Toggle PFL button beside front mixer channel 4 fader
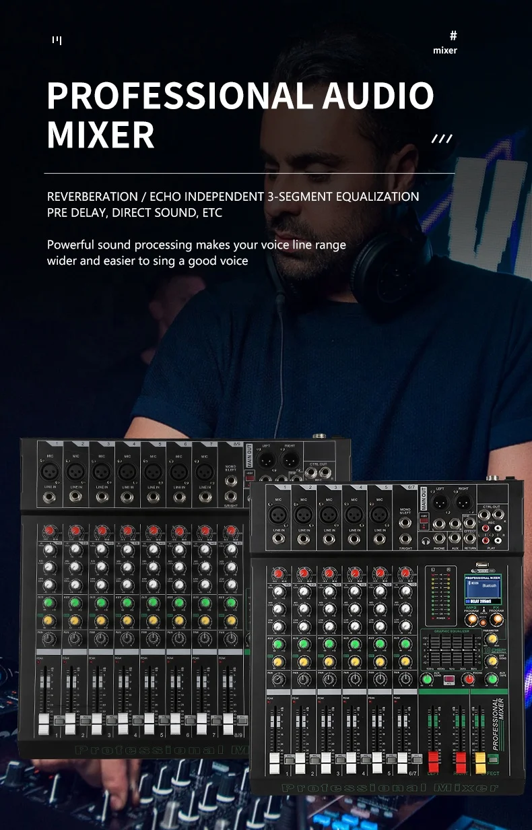This screenshot has width=532, height=830. tap(366, 759)
